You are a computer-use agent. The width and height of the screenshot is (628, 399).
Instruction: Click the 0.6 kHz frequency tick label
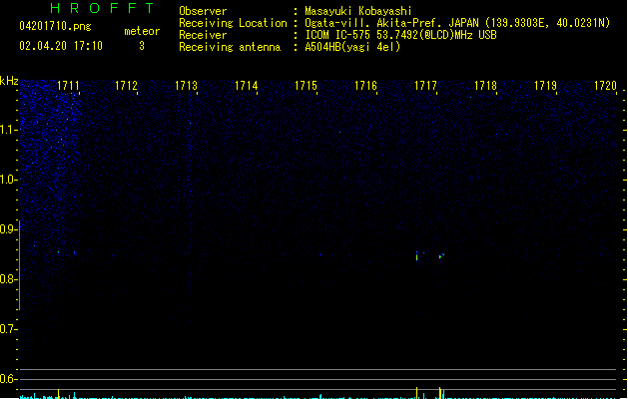pyautogui.click(x=8, y=379)
